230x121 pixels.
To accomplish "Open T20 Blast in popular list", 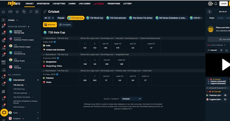I will tap(24, 67).
